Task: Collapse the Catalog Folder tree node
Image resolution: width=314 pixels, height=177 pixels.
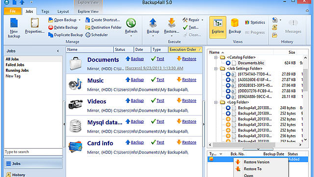Action: pyautogui.click(x=216, y=58)
